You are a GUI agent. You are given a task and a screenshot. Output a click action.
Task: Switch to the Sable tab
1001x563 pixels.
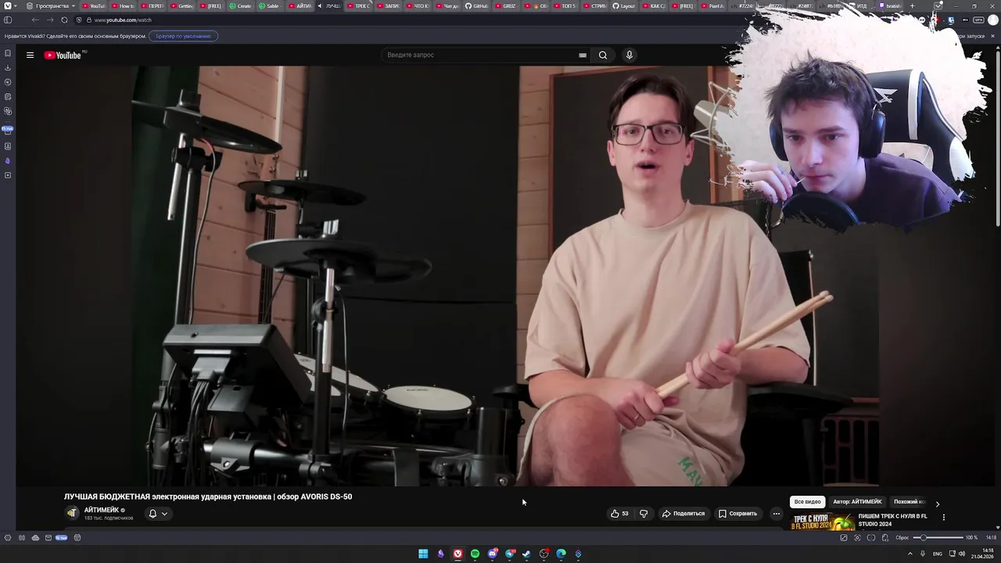point(270,5)
